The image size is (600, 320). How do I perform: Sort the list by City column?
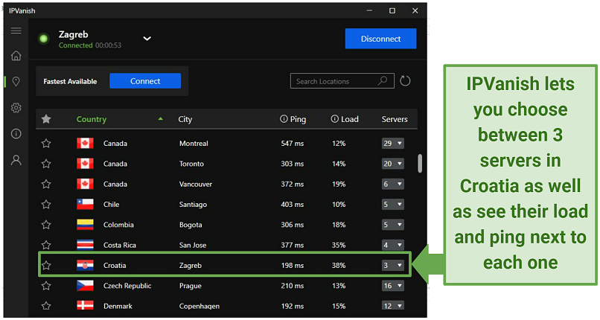tap(185, 119)
